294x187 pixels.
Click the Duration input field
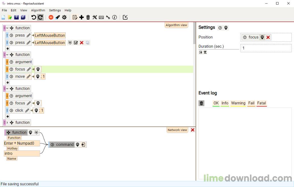[x=266, y=48]
